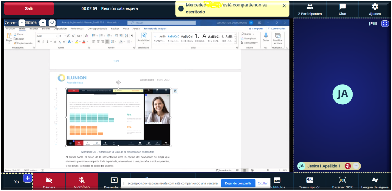Open the Referencias ribbon tab
Viewport: 392px width, 191px height.
click(x=77, y=29)
